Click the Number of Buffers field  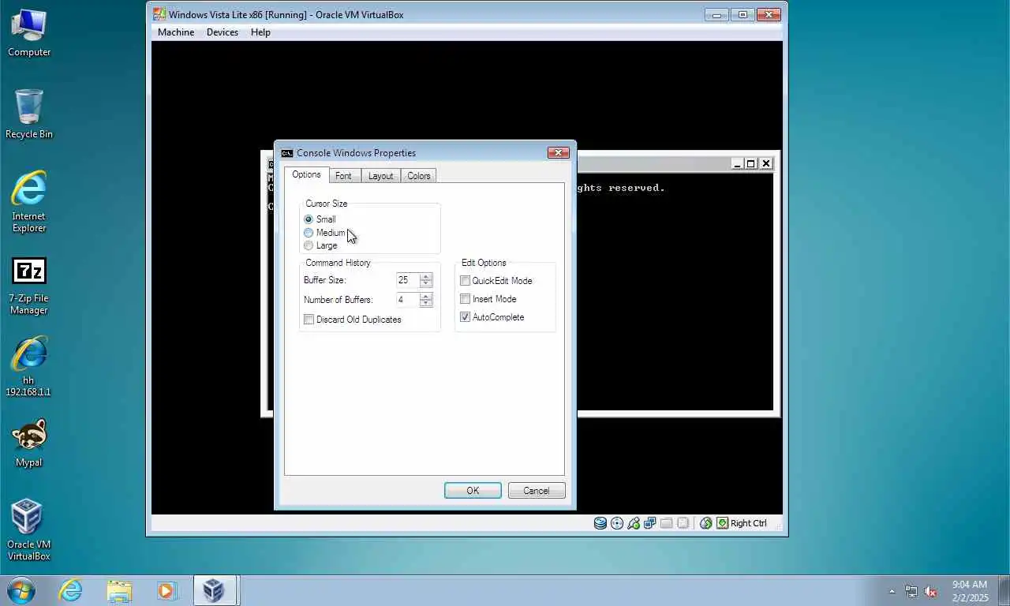point(408,300)
